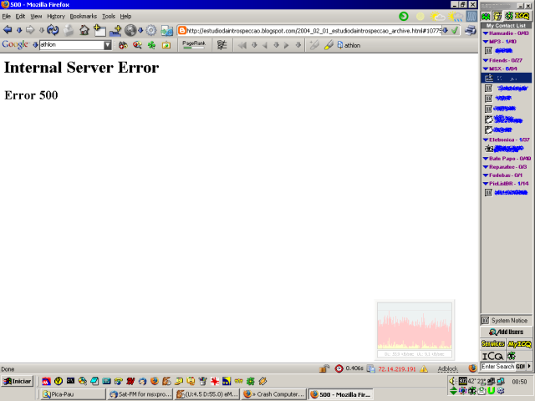The height and width of the screenshot is (401, 535).
Task: Toggle the highlighter pen icon on Google toolbar
Action: coord(329,45)
